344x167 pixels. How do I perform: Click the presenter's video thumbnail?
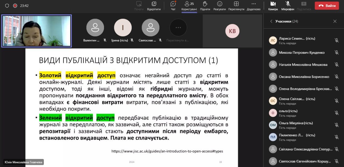[37, 31]
